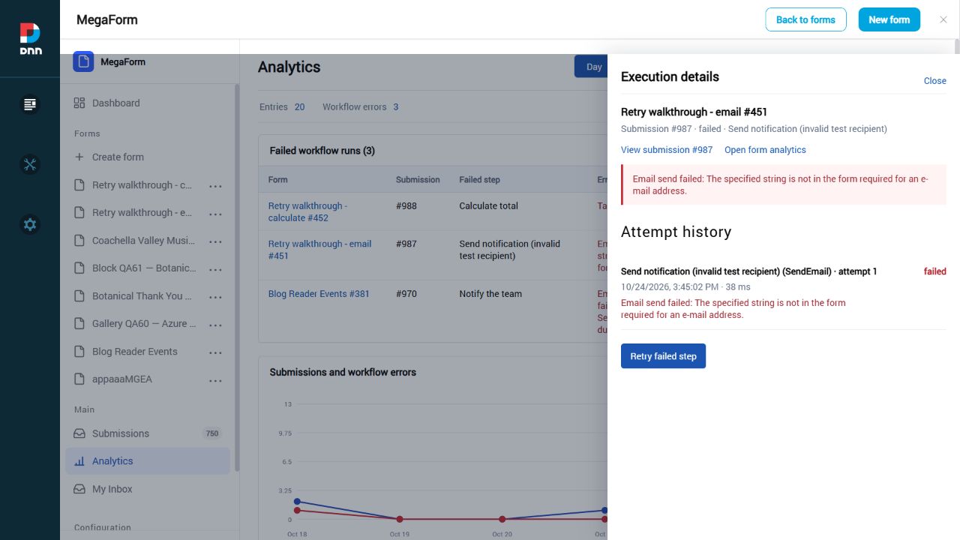The image size is (960, 540).
Task: Click the Entries count 20
Action: 299,106
